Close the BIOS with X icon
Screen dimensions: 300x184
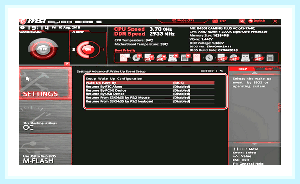pos(275,21)
